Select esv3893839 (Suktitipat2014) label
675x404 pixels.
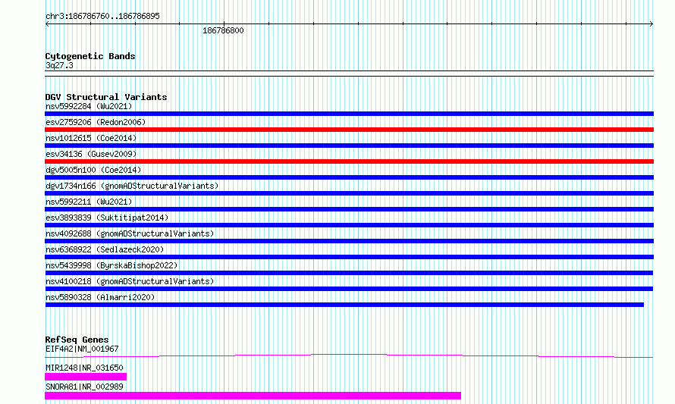pos(107,218)
